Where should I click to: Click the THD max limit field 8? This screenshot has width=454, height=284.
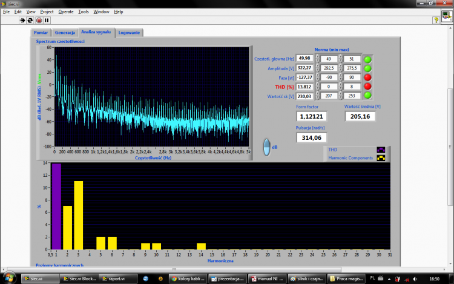[x=352, y=87]
